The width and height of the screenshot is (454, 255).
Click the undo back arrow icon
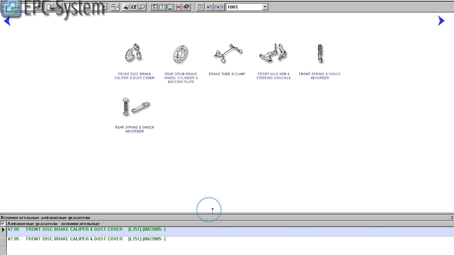[x=209, y=7]
